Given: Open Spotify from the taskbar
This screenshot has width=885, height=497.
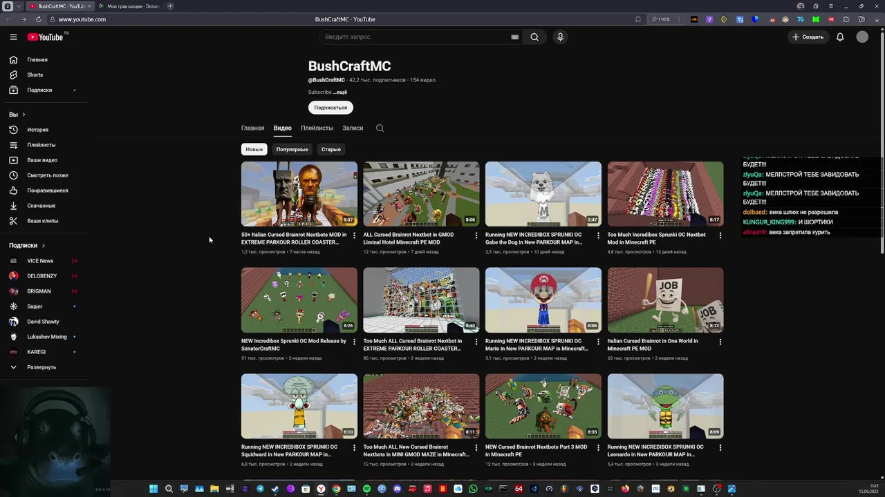Looking at the screenshot, I should coord(366,489).
